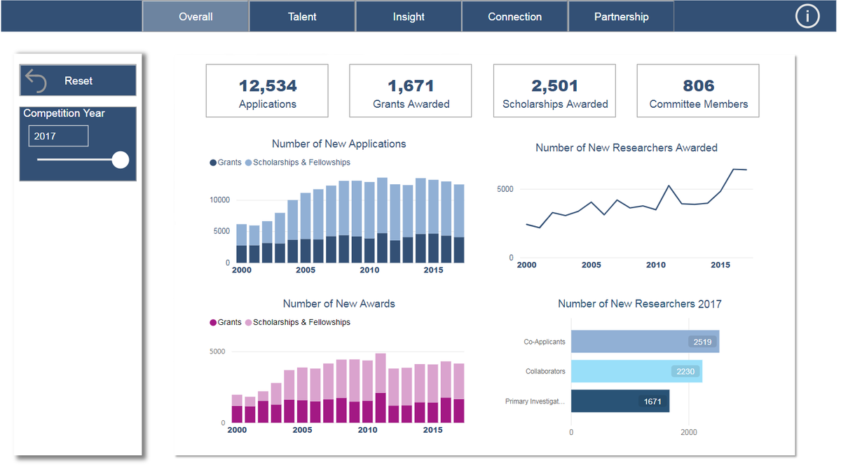Select the Connection tab
The height and width of the screenshot is (465, 841).
[x=515, y=16]
